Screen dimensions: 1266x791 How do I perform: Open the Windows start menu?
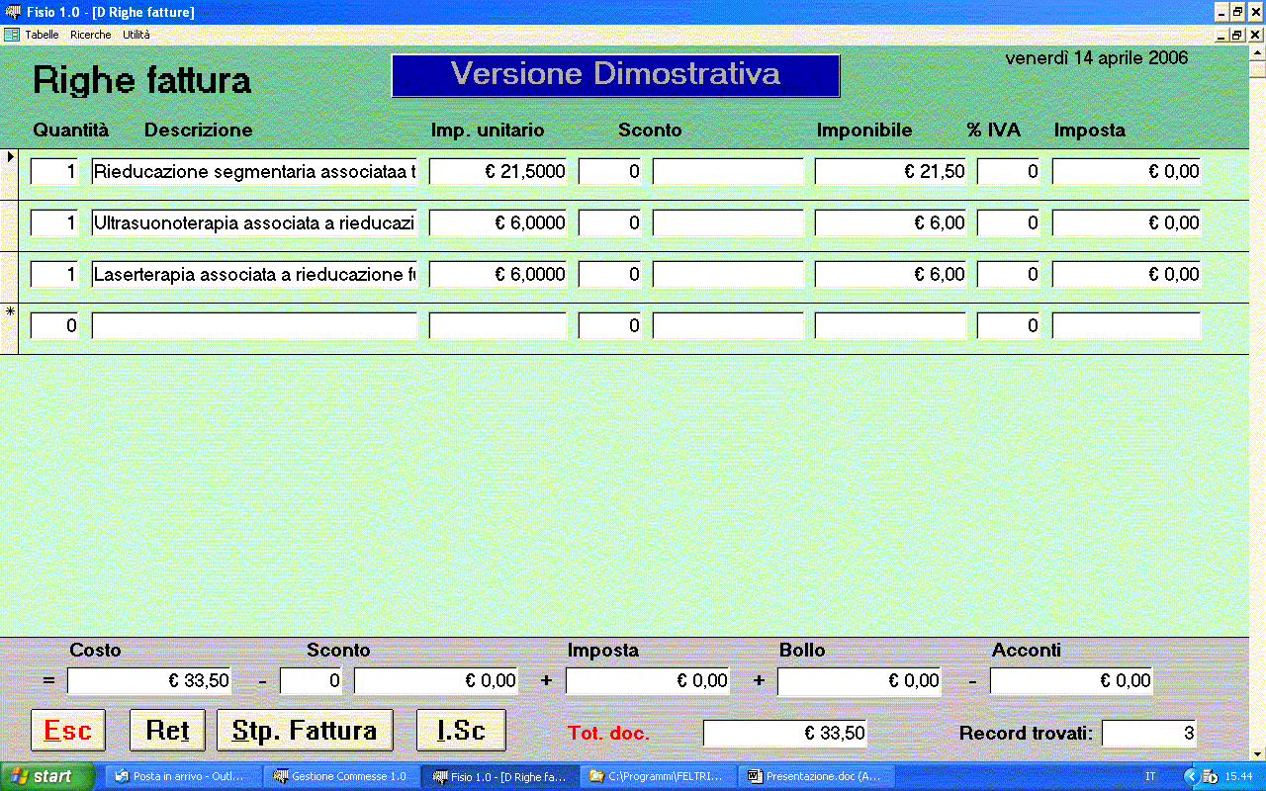(x=47, y=776)
